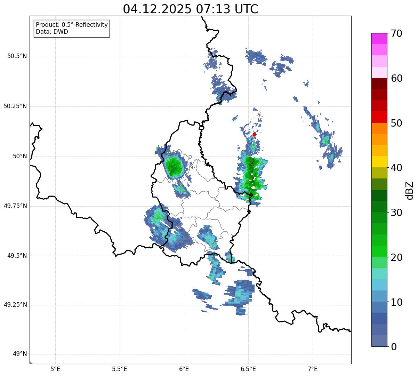Select the red radar site marker dot
This screenshot has height=376, width=418.
click(x=254, y=134)
